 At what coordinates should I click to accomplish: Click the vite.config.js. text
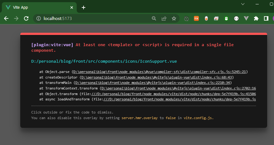[199, 118]
